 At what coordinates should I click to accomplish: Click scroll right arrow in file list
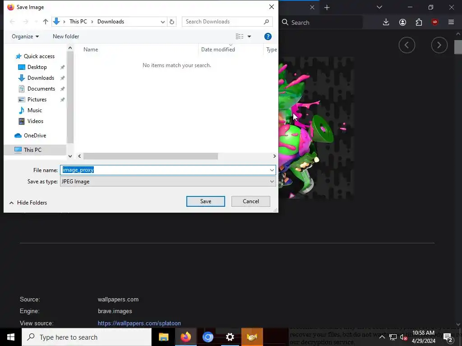[274, 156]
